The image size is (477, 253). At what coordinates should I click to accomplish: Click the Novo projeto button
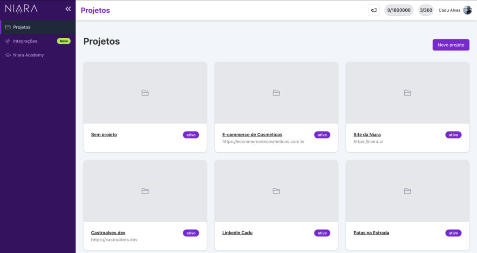[450, 45]
